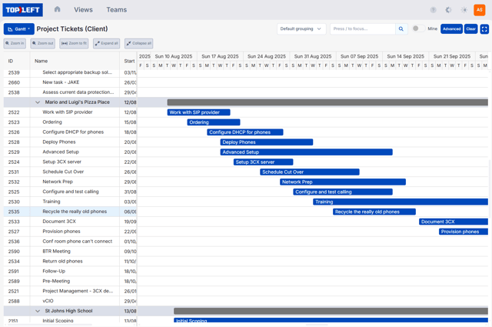Select row 'Conf room phone can't connect'
Viewport: 492px width, 327px height.
(x=70, y=242)
